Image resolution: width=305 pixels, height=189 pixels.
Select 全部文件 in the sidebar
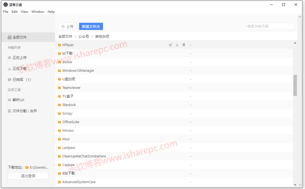(18, 37)
